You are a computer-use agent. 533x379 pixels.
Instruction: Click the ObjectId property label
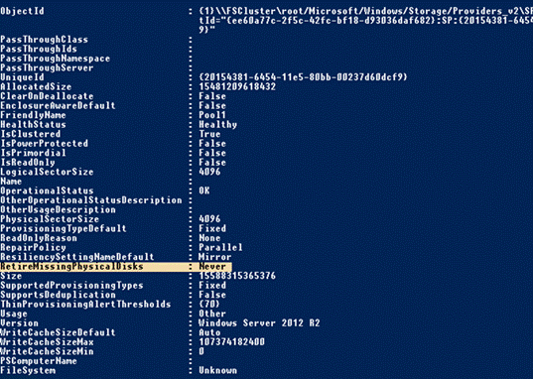tap(22, 11)
